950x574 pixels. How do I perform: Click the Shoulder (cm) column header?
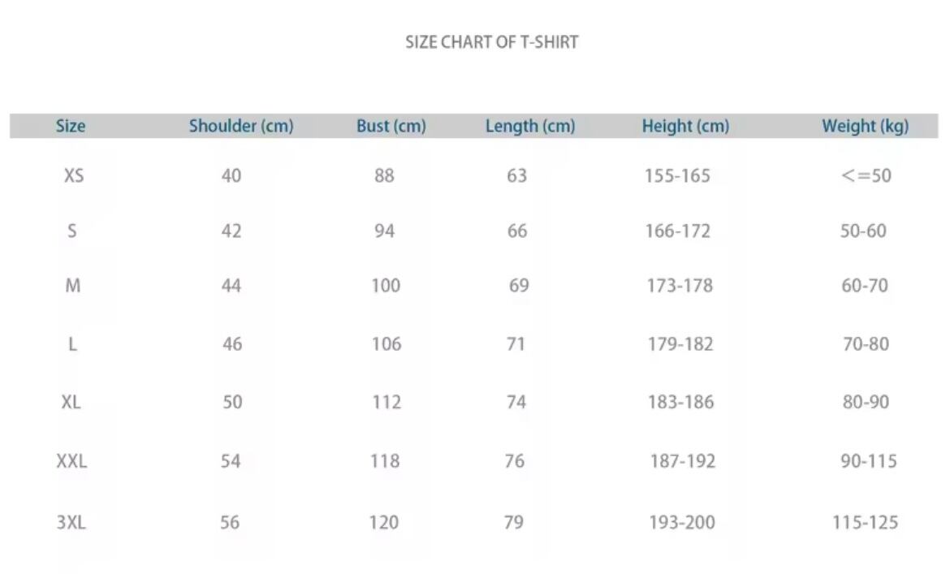tap(241, 126)
